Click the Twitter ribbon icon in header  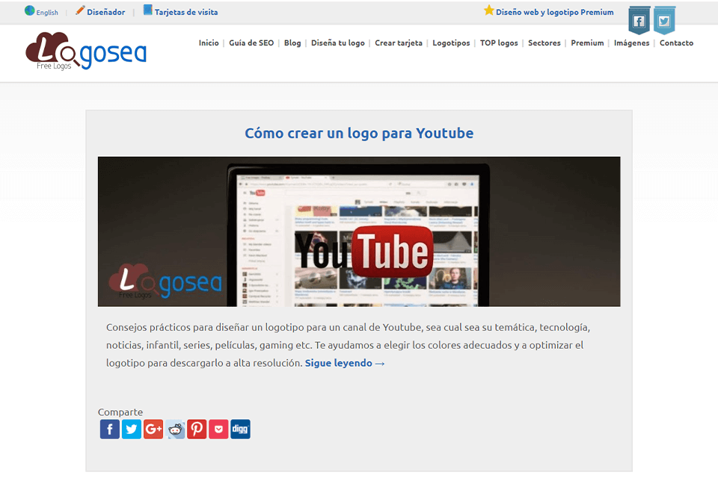click(x=664, y=21)
